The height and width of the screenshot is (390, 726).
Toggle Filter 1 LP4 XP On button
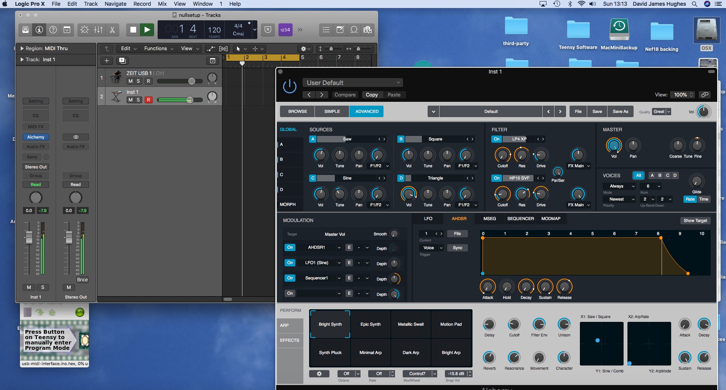point(497,139)
